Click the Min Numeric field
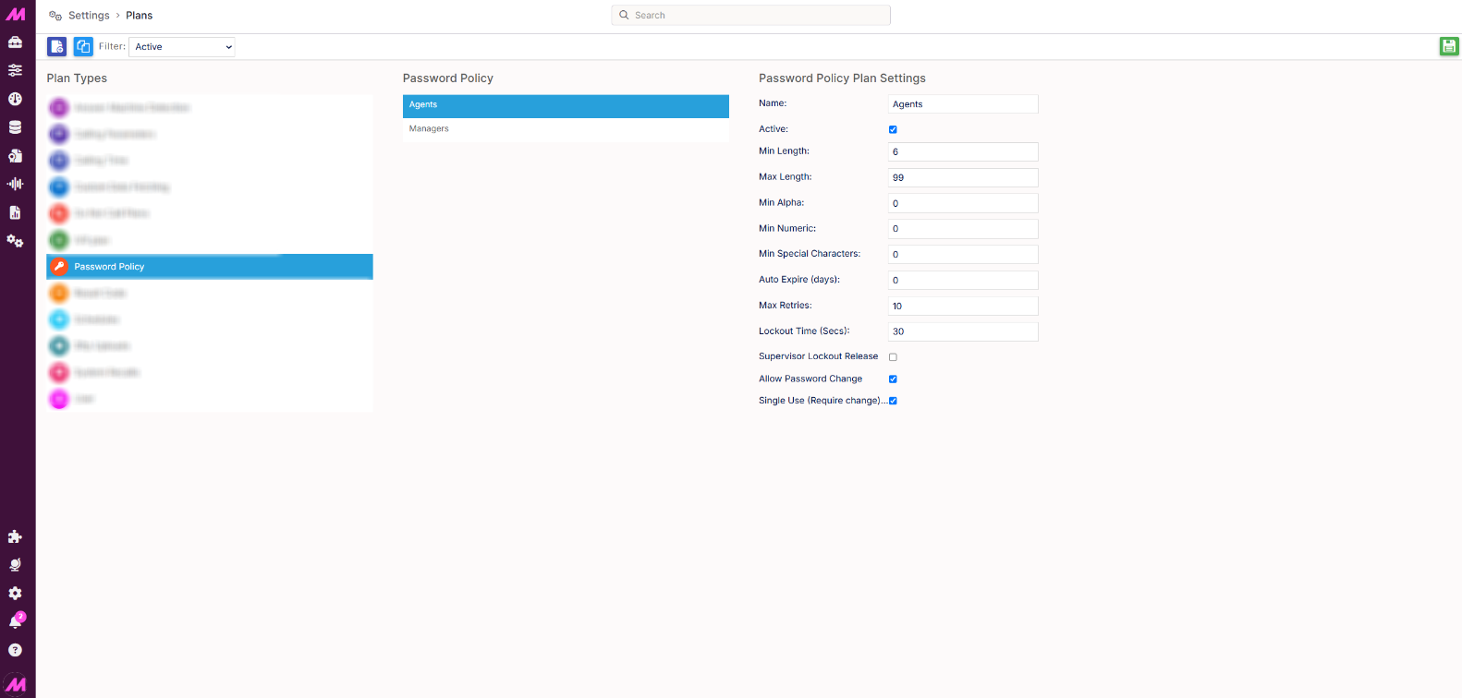1462x698 pixels. point(963,228)
